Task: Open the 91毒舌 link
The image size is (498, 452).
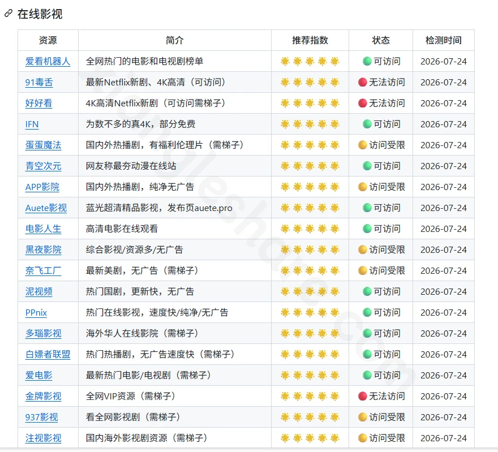Action: [39, 82]
